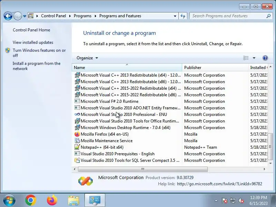Screen dimensions: 276x207
Task: Select the Notepad++ program icon
Action: tap(77, 147)
